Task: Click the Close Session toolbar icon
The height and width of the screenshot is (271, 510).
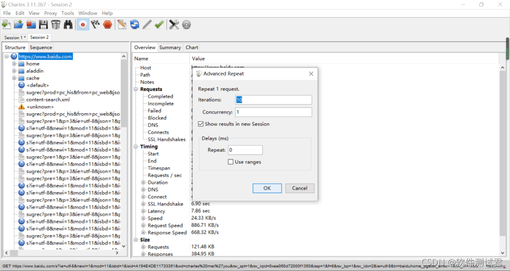Action: point(31,25)
